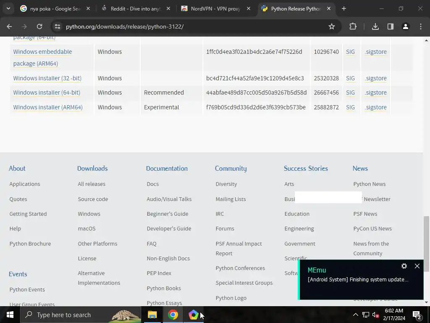Screen dimensions: 430x323
Task: Download Windows installer (ARM64)
Action: pos(48,107)
